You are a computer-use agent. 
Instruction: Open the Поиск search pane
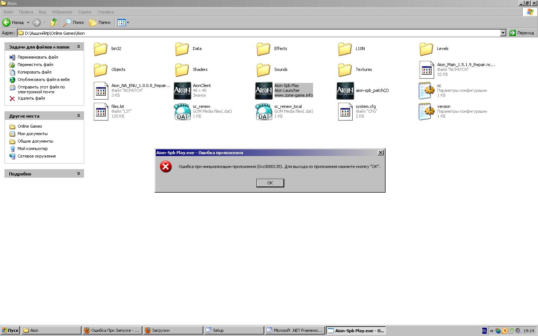[74, 22]
